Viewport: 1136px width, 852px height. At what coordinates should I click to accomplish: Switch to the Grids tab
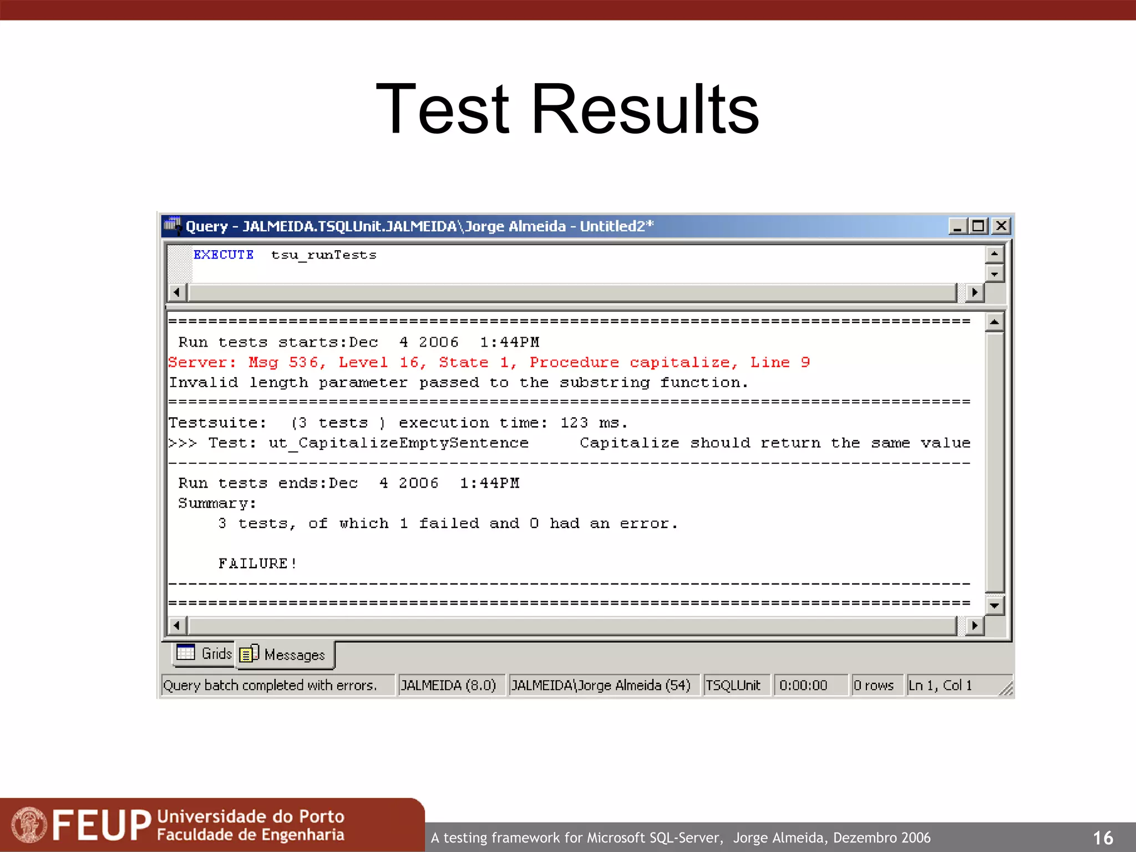click(x=204, y=653)
